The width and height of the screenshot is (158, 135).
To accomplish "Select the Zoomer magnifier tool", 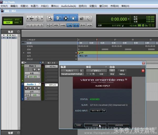I will [50, 18].
